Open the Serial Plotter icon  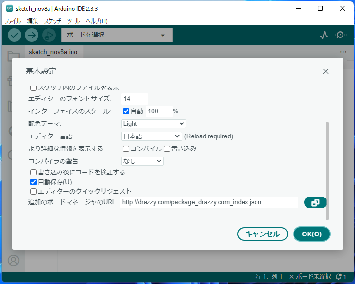pos(324,35)
